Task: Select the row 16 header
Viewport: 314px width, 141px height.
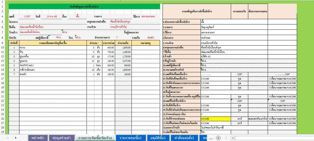Action: [2, 74]
